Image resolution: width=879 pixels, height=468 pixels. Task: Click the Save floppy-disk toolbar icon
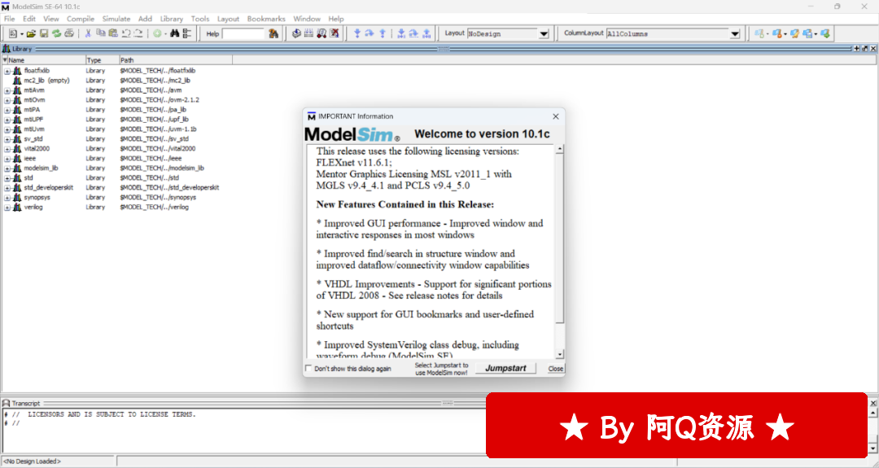point(44,33)
